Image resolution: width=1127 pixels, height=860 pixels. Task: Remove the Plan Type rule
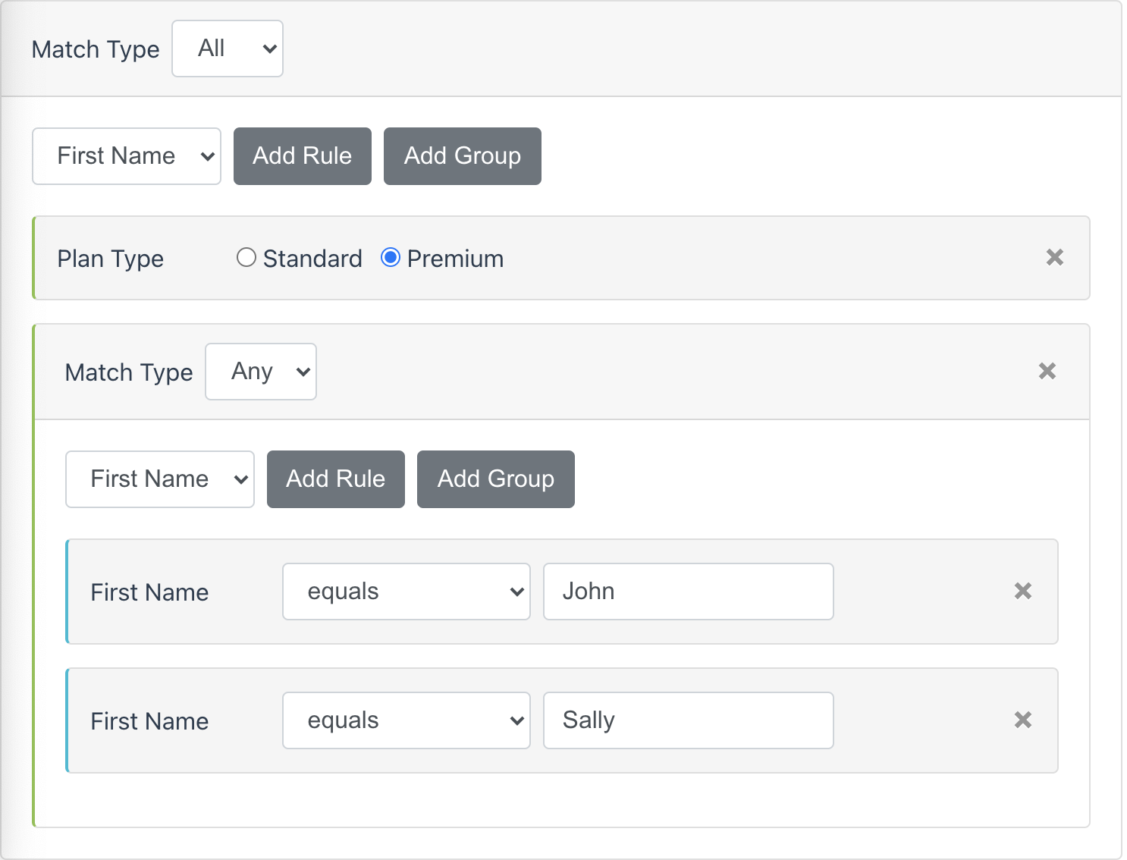coord(1054,258)
